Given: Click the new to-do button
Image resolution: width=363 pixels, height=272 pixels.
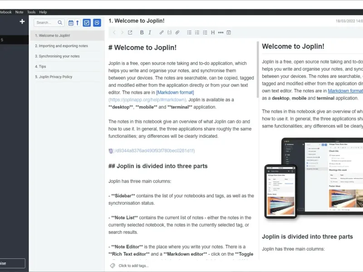Looking at the screenshot, I should (87, 23).
